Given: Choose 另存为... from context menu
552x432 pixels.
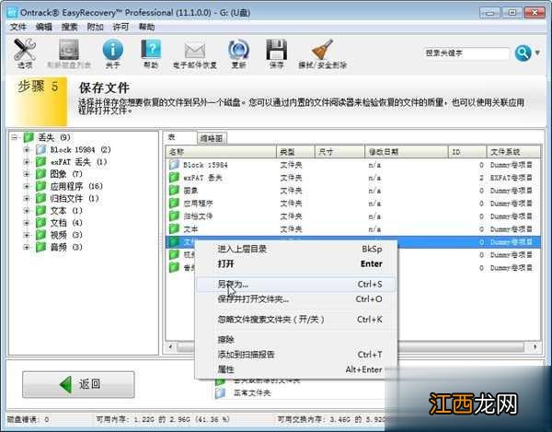Looking at the screenshot, I should tap(295, 285).
